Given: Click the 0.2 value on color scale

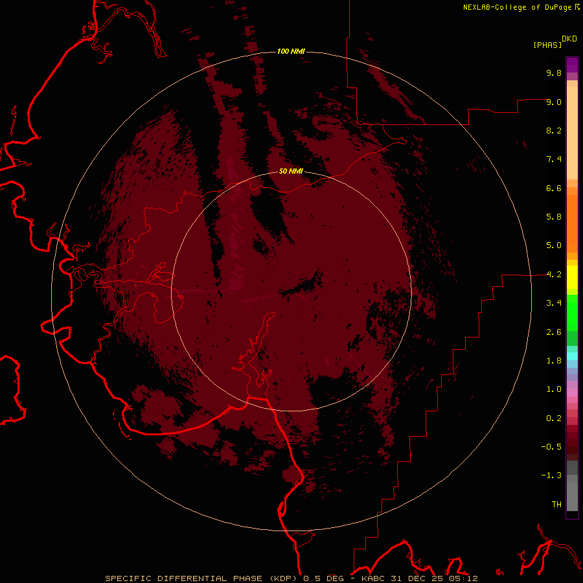Looking at the screenshot, I should point(554,418).
